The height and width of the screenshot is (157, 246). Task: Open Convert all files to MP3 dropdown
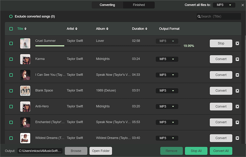(x=224, y=5)
